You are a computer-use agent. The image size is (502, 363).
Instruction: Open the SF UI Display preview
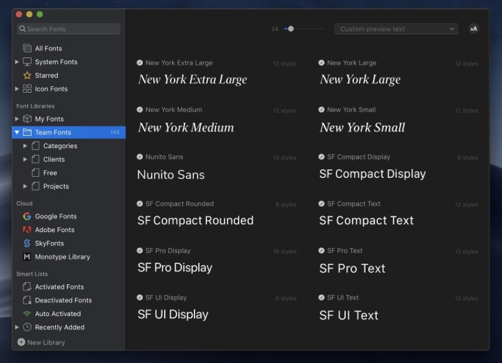pos(173,315)
